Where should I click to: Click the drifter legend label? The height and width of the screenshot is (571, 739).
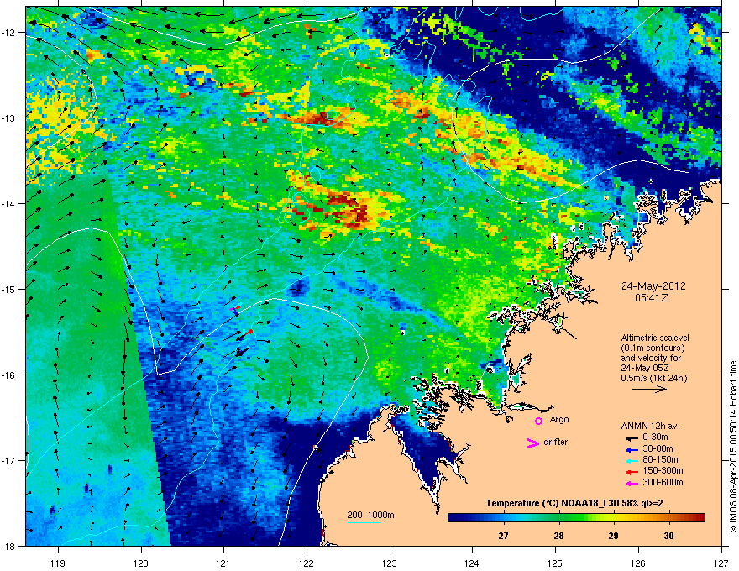click(x=556, y=442)
